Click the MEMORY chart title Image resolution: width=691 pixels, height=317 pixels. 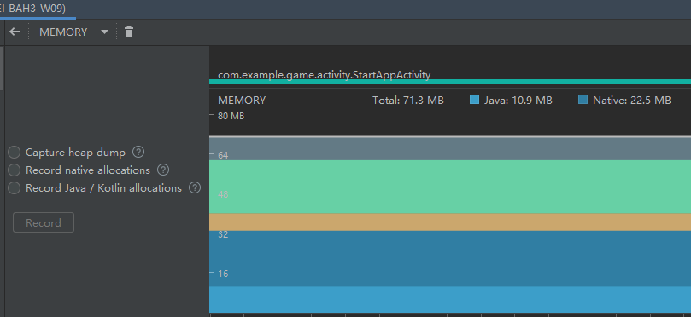[242, 101]
